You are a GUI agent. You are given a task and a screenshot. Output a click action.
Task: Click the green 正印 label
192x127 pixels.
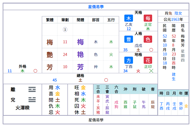click(x=148, y=66)
